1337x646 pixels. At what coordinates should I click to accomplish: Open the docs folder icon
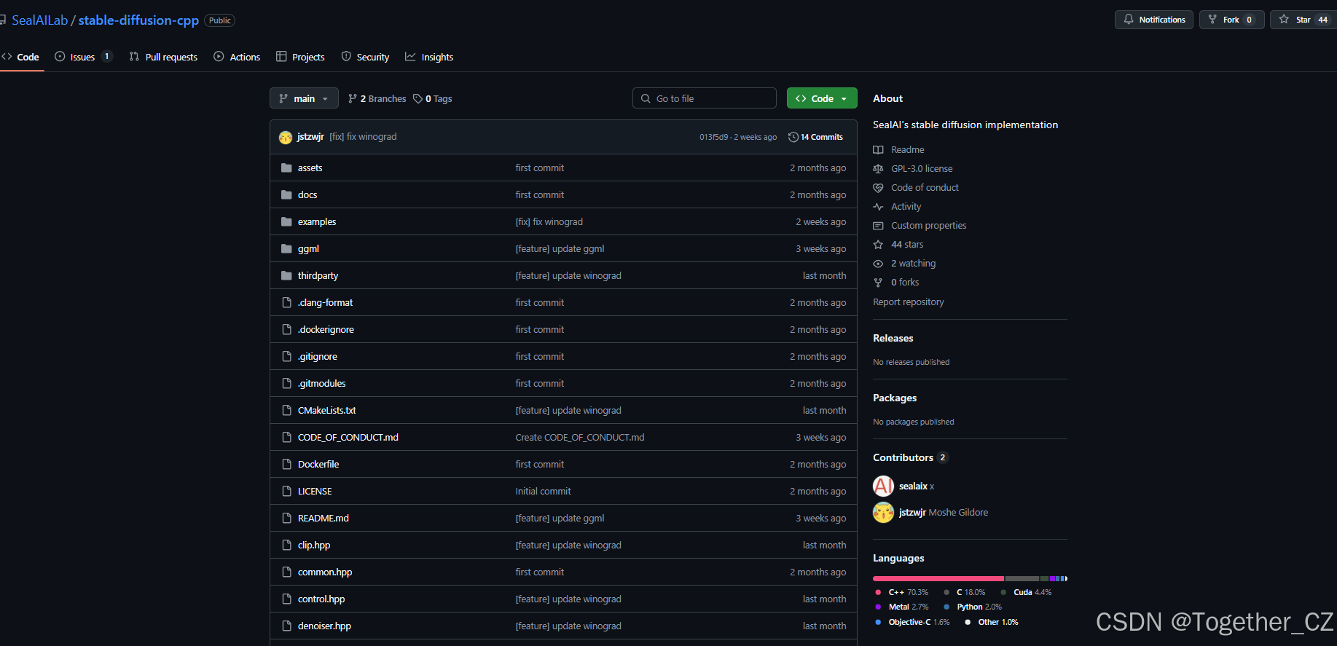pos(286,194)
